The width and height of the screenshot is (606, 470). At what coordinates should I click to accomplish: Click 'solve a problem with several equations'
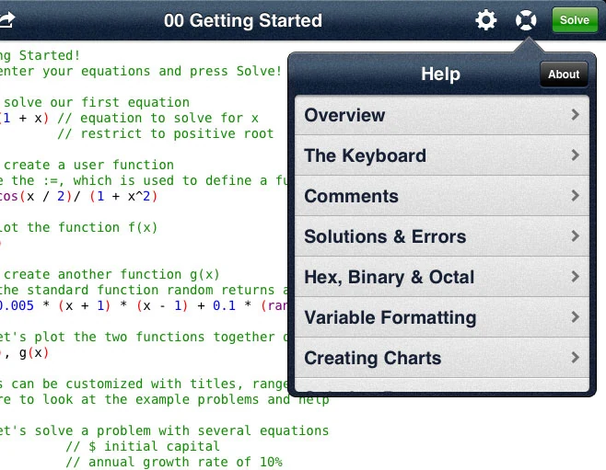181,430
